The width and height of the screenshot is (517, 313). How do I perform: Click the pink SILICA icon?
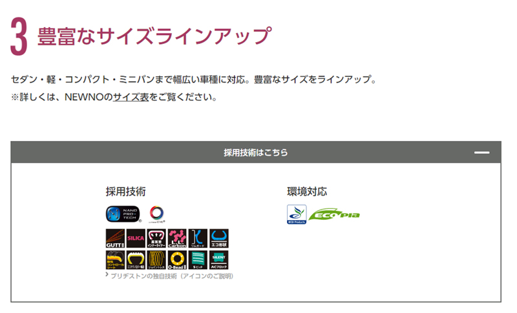(136, 239)
